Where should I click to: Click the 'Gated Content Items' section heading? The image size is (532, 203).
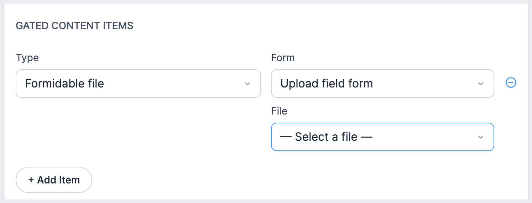(x=75, y=26)
